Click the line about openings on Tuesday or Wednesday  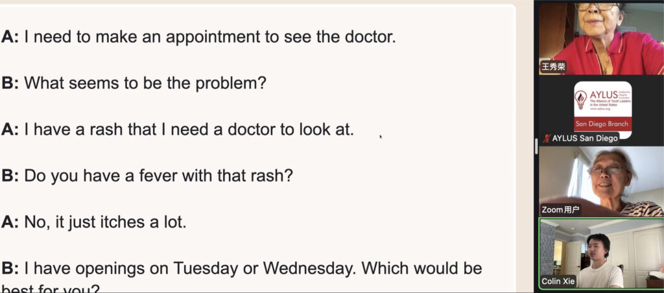[x=242, y=268]
